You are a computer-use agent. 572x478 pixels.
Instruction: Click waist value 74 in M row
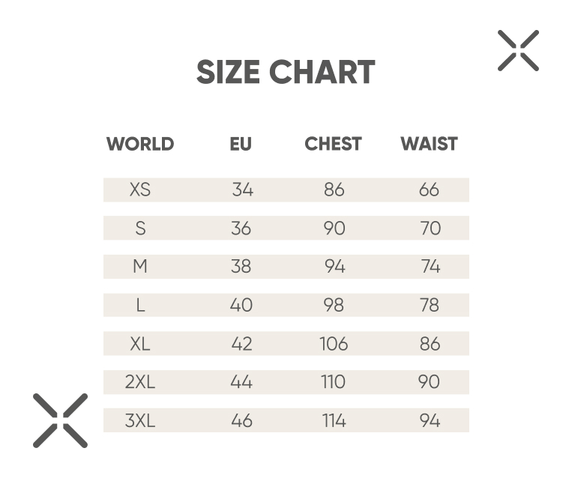(430, 266)
